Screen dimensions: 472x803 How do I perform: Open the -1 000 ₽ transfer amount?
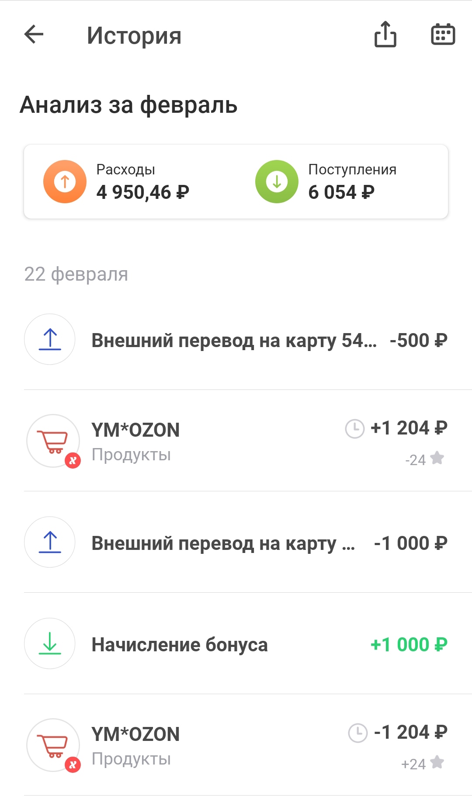point(410,543)
